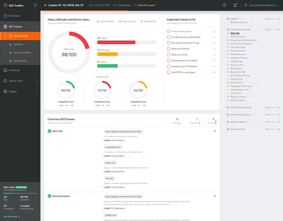Open notifications bell icon
283x221 pixels.
[x=235, y=5]
